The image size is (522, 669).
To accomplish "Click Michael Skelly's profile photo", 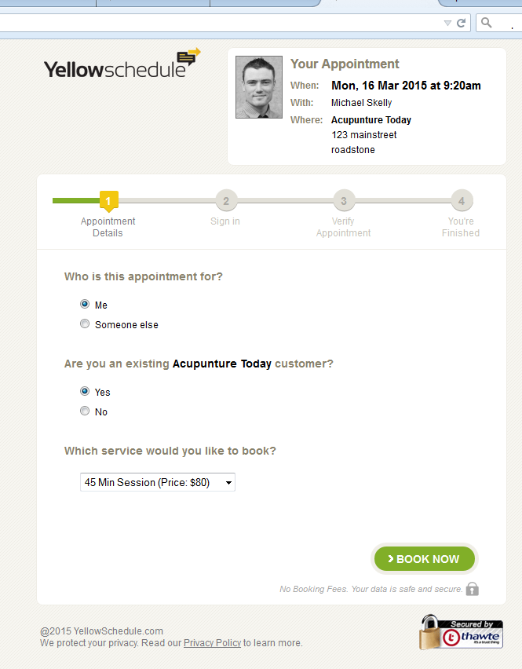I will click(258, 86).
